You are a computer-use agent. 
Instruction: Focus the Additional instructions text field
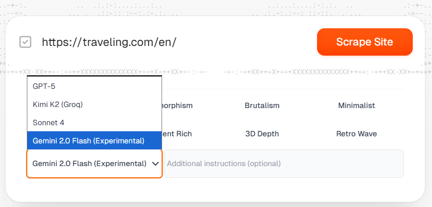pyautogui.click(x=284, y=164)
